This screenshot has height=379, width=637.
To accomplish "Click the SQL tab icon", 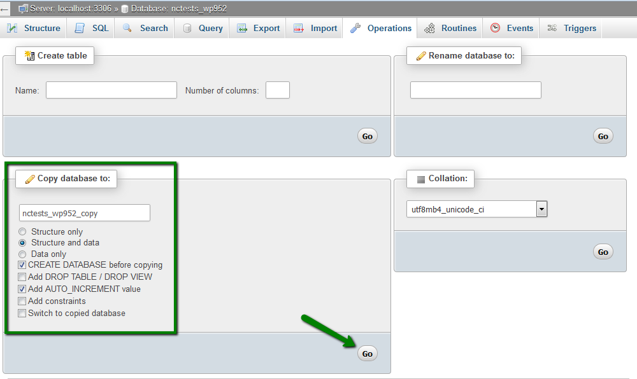I will [80, 28].
